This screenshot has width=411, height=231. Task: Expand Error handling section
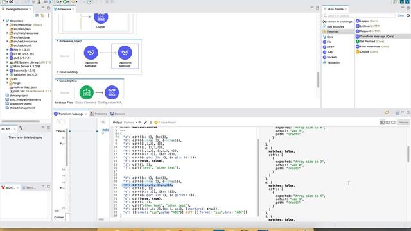(57, 72)
